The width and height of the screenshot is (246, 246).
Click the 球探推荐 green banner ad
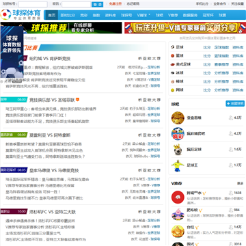click(73, 28)
